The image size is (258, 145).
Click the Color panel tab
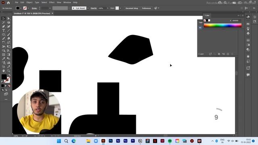point(207,15)
